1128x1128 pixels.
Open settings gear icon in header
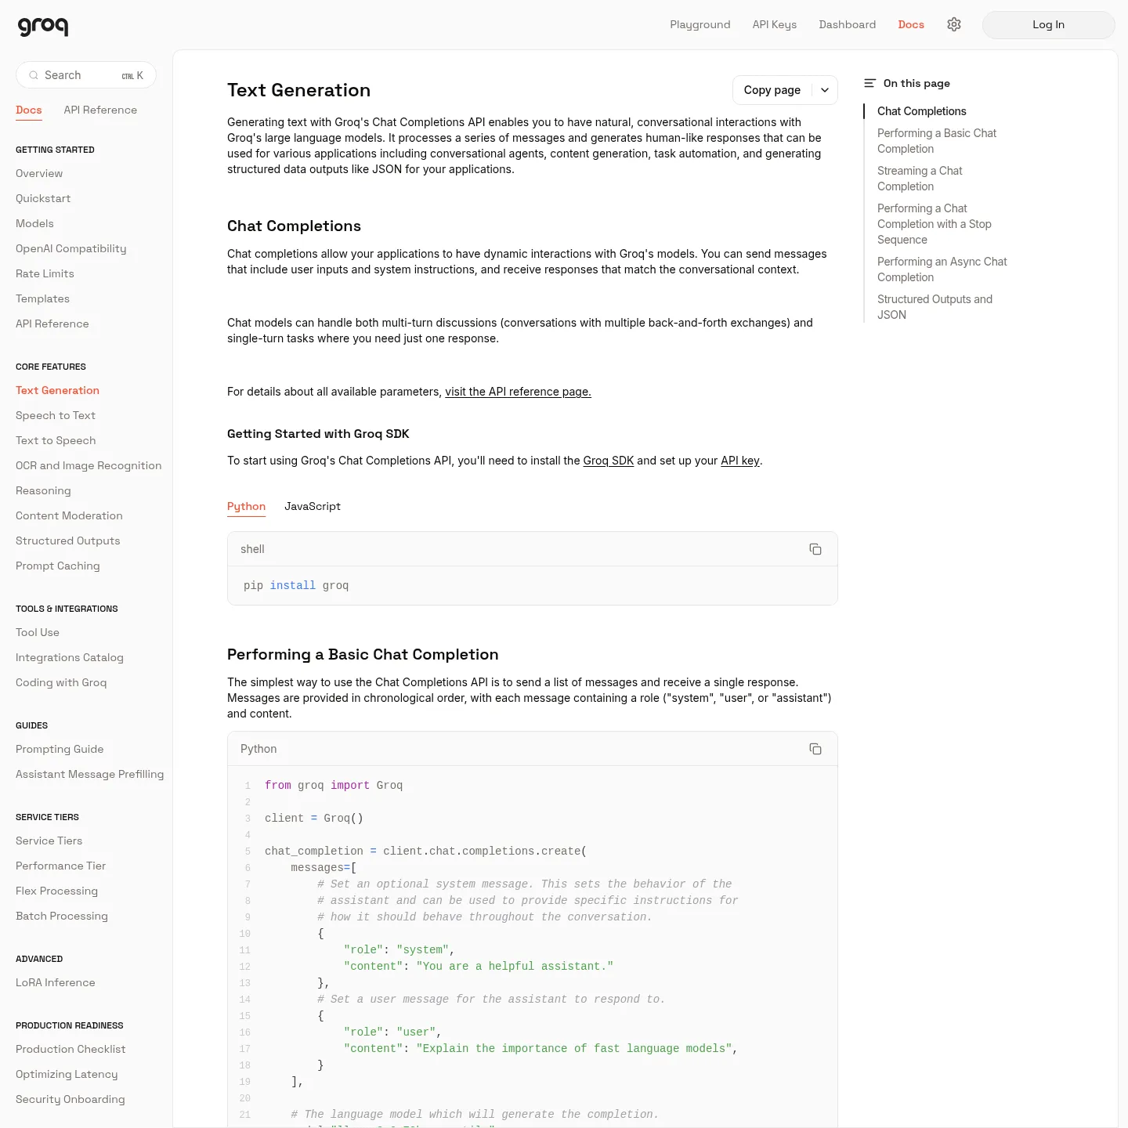tap(954, 24)
